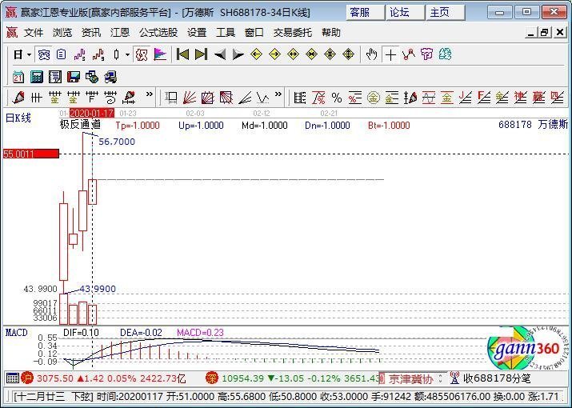Image resolution: width=572 pixels, height=408 pixels.
Task: Open the 交易委托 menu
Action: click(293, 33)
